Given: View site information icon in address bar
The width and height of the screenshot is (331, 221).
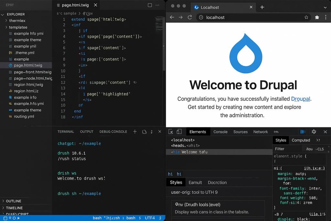Looking at the screenshot, I should [201, 17].
